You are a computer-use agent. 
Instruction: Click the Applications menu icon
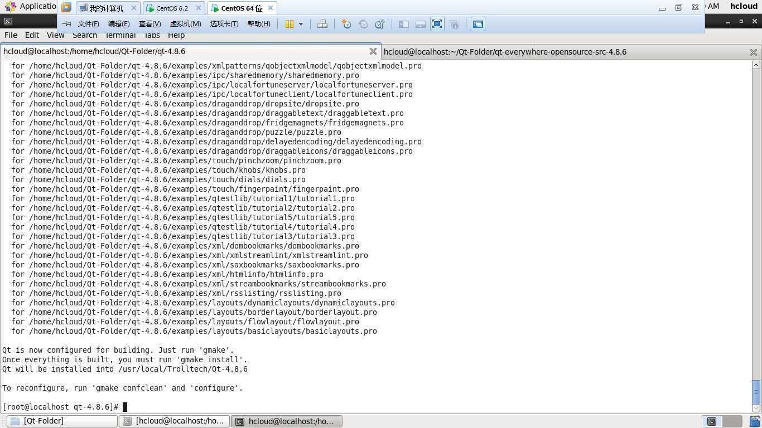10,7
